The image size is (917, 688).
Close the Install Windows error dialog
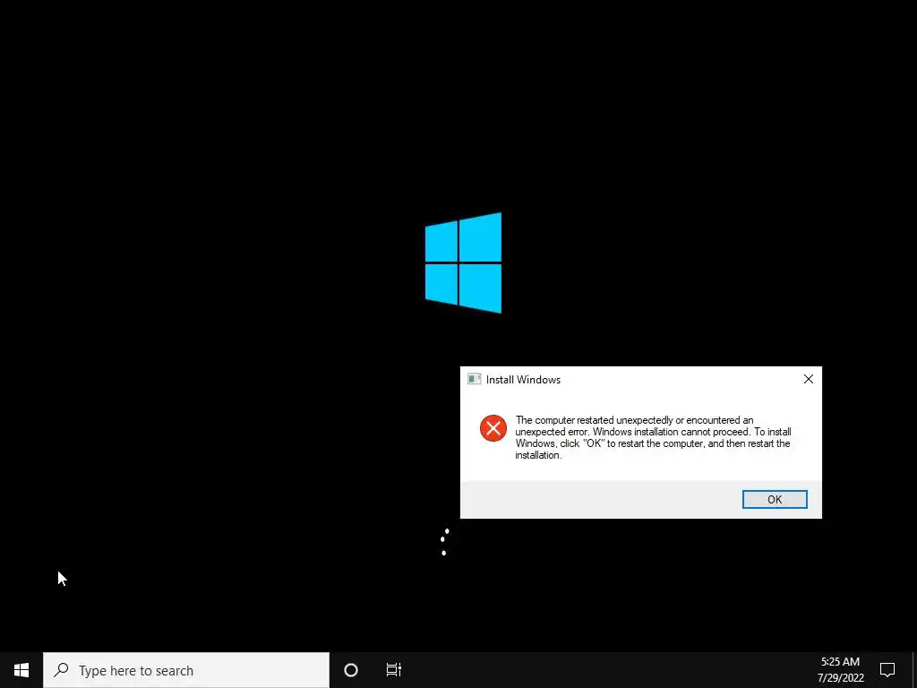point(809,379)
